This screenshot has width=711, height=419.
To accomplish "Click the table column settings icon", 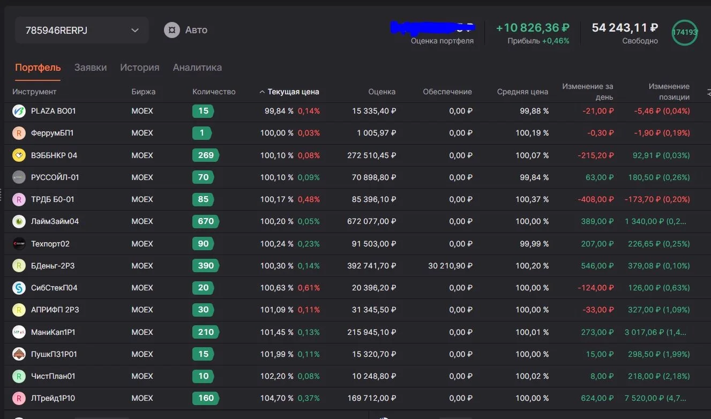I will [708, 92].
